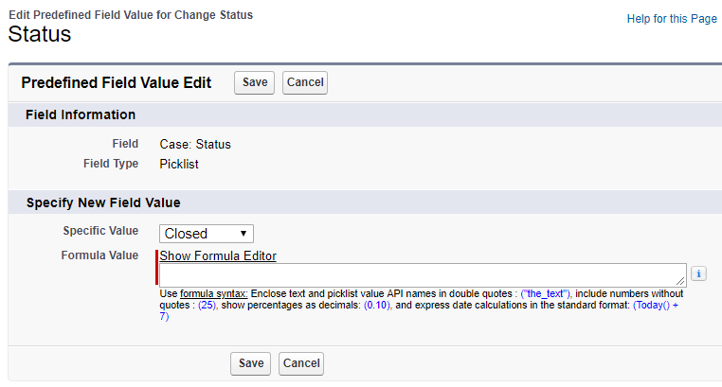722x387 pixels.
Task: Click the Field Information section header
Action: pyautogui.click(x=81, y=114)
